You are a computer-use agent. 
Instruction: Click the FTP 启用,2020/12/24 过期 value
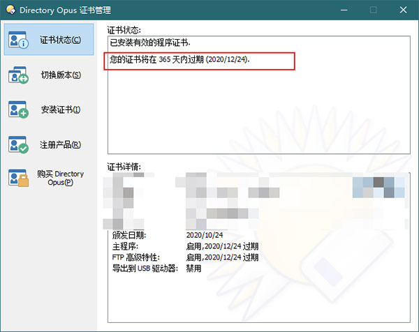coord(222,257)
